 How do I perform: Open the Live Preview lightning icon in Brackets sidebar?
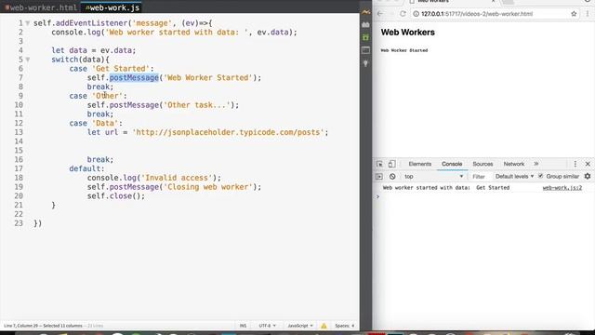(x=365, y=12)
